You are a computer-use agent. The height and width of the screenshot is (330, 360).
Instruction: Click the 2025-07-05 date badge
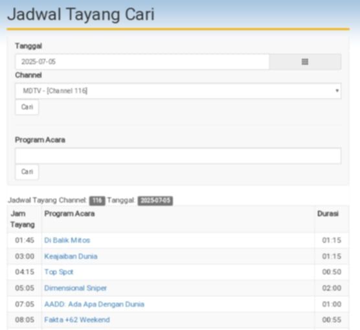[155, 201]
